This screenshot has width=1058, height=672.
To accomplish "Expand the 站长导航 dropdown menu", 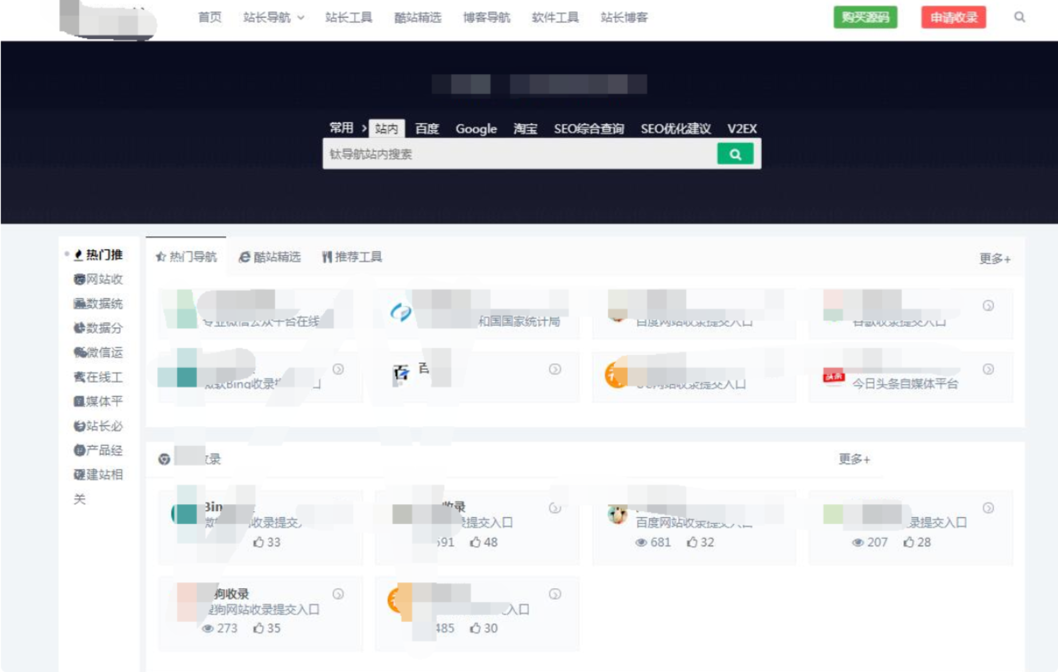I will tap(271, 18).
